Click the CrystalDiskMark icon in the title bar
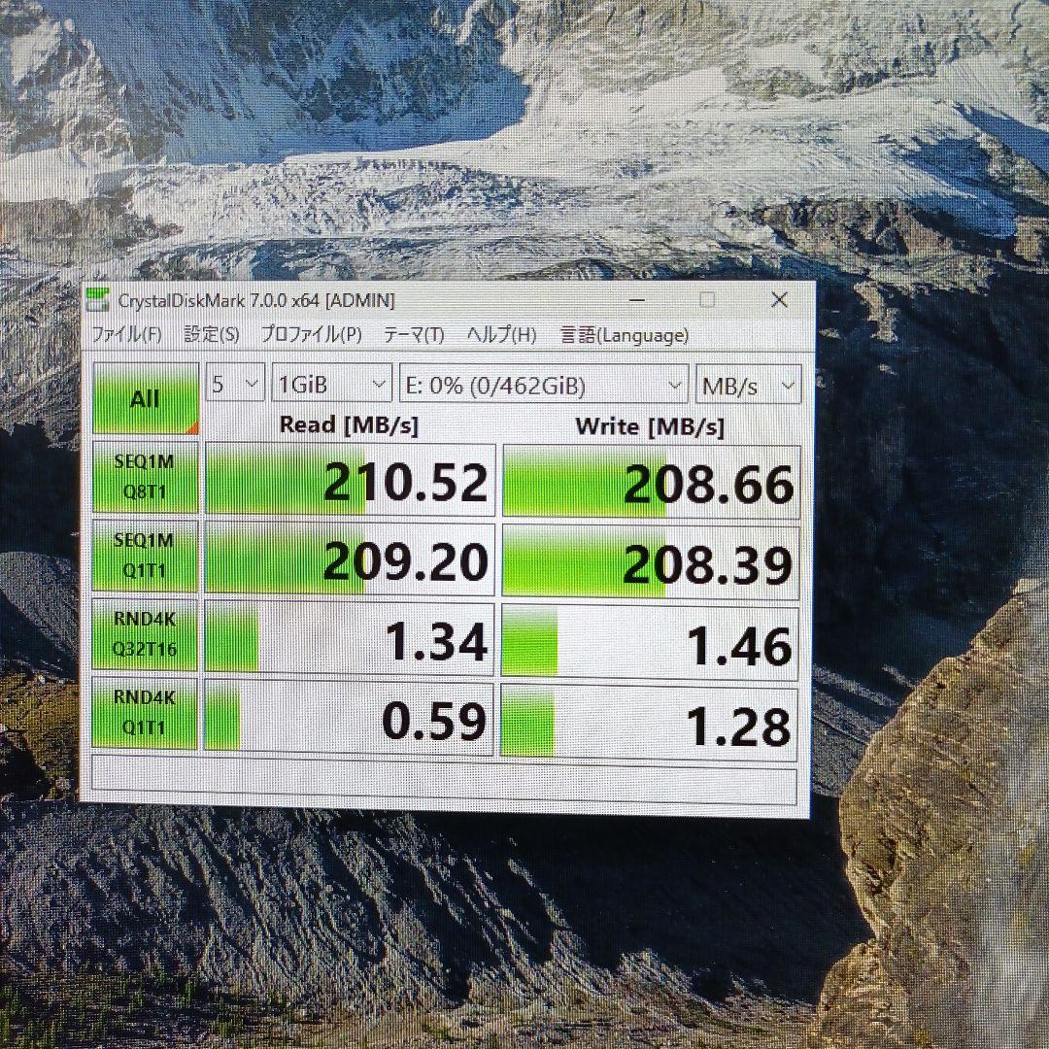This screenshot has width=1049, height=1049. 100,300
